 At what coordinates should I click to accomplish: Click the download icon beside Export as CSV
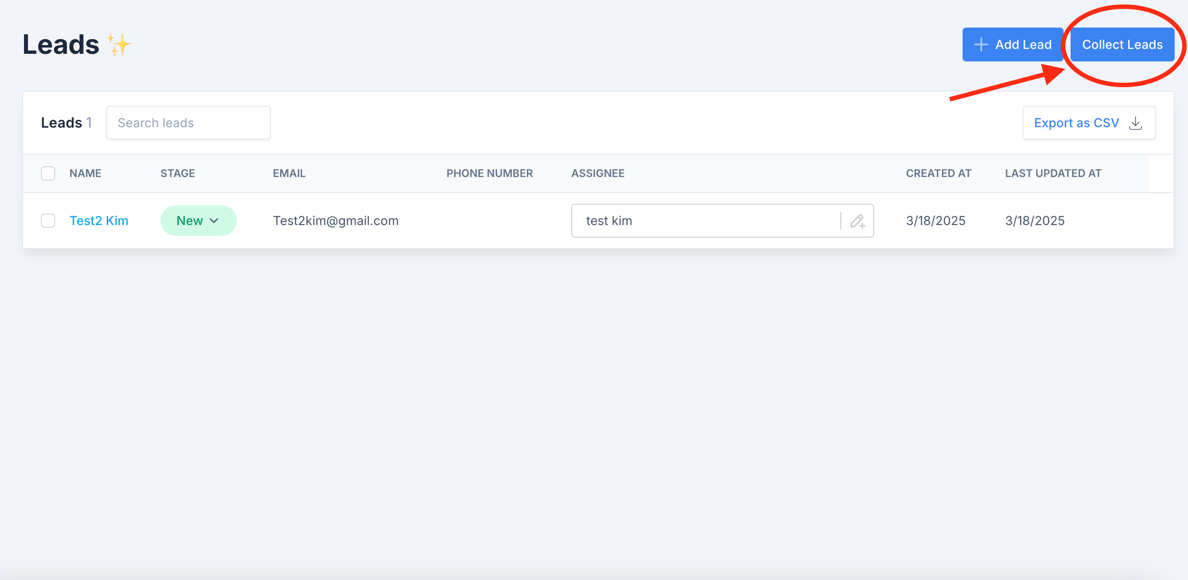tap(1136, 123)
